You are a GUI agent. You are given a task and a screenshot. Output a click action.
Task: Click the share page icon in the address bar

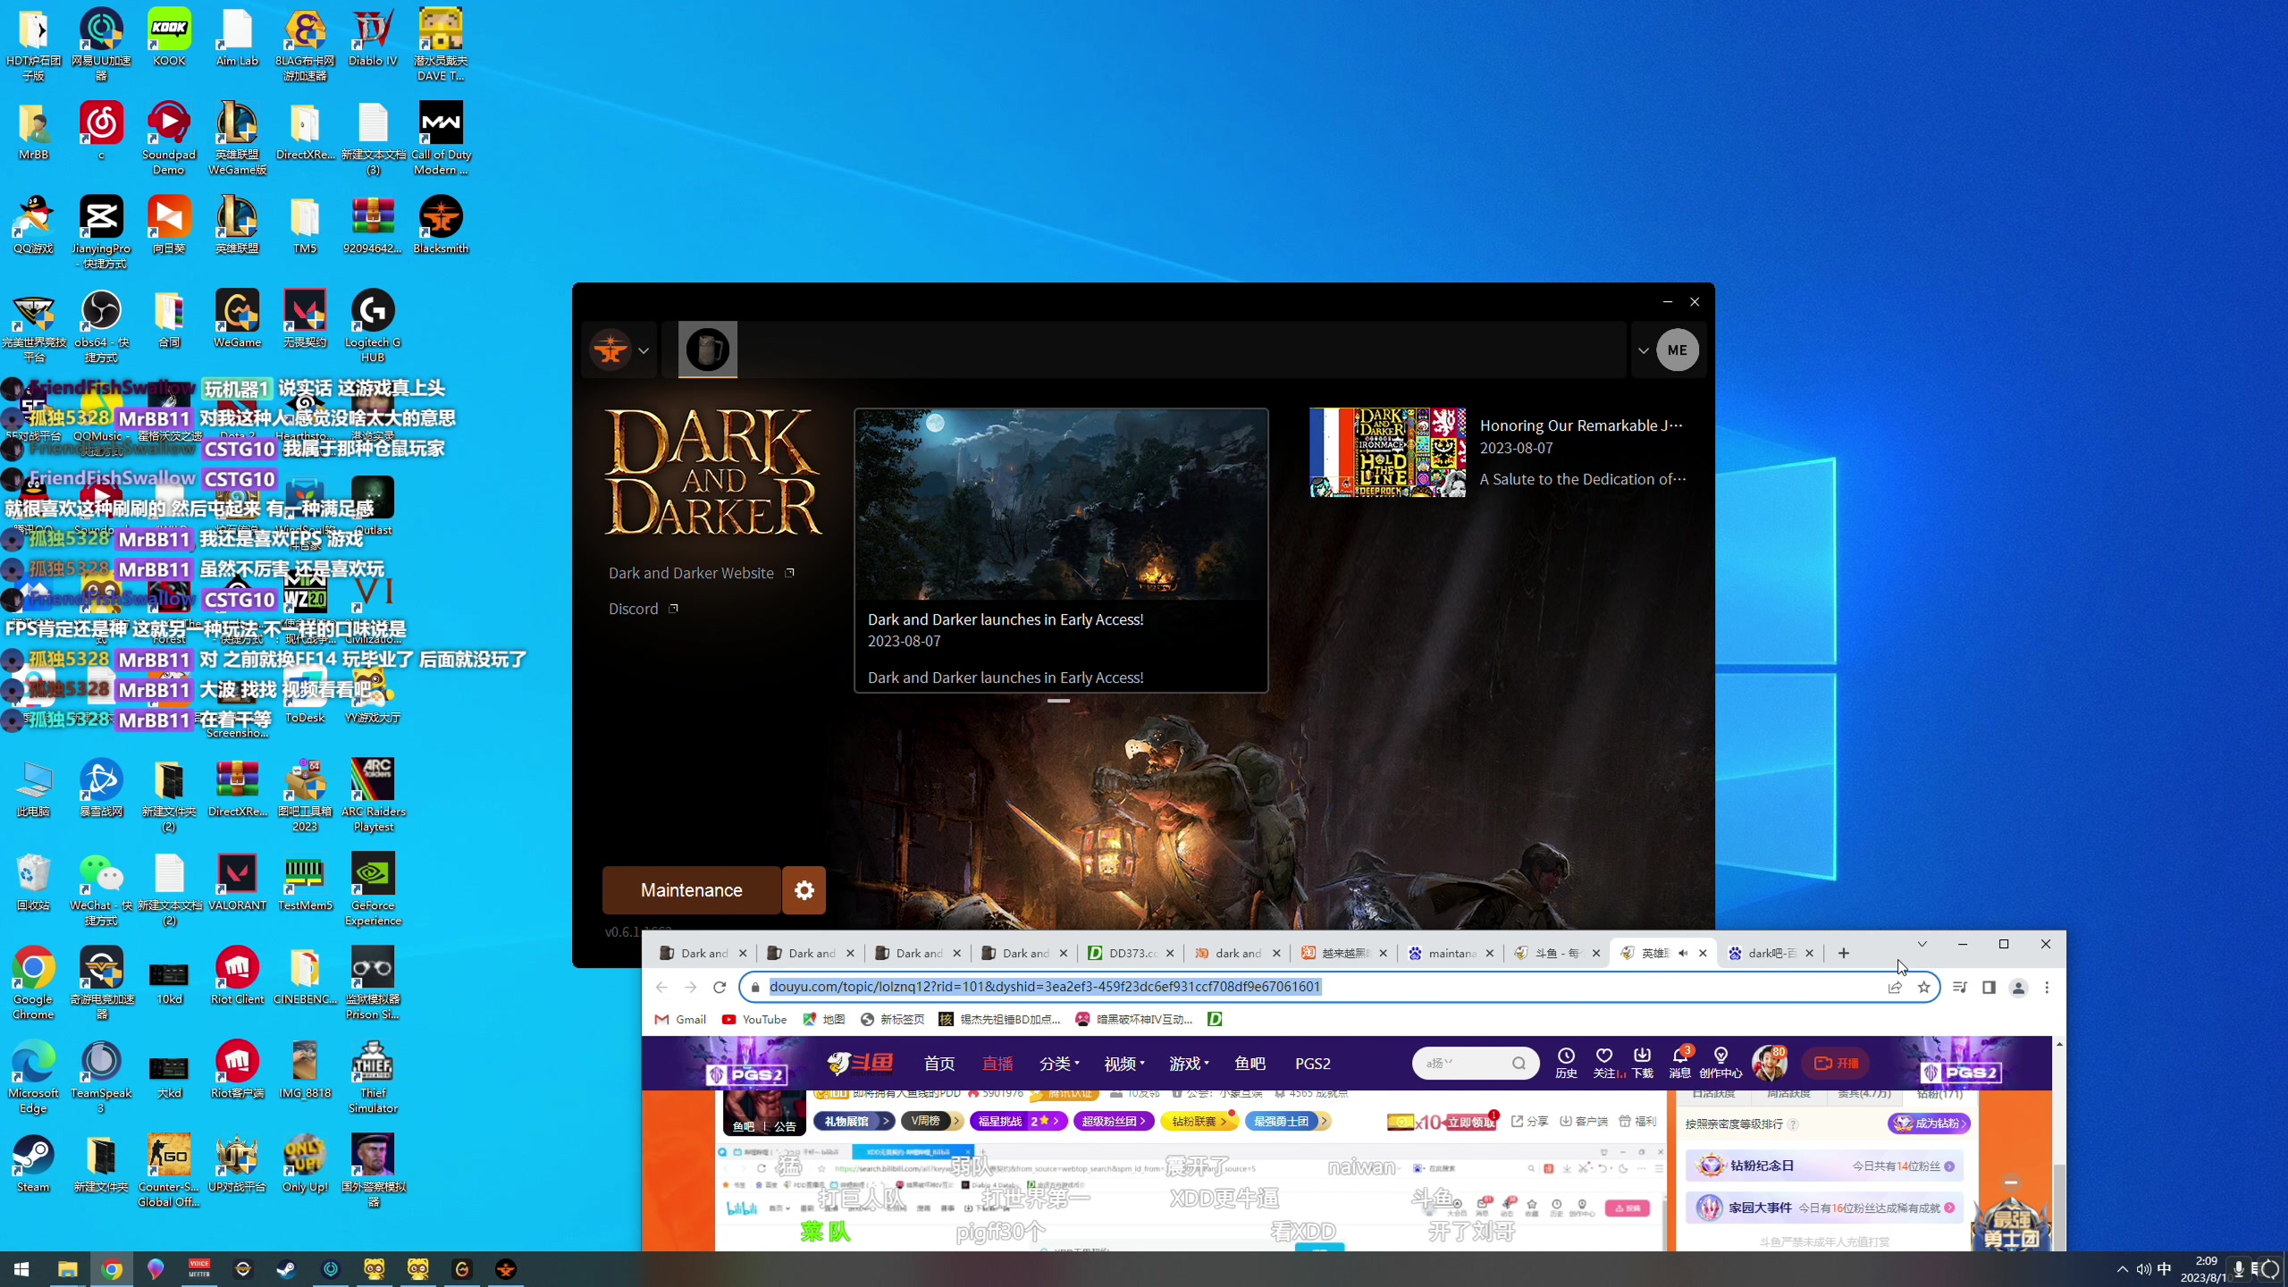pyautogui.click(x=1894, y=987)
